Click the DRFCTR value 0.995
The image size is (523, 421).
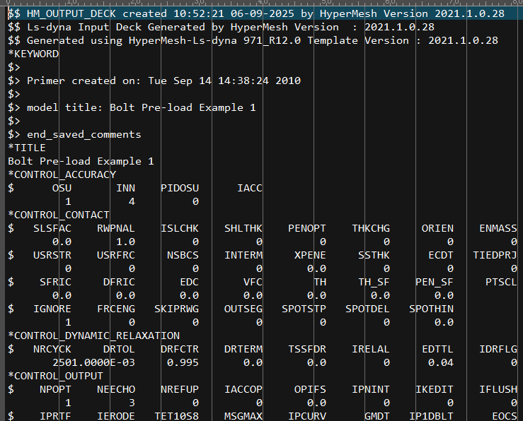(183, 363)
